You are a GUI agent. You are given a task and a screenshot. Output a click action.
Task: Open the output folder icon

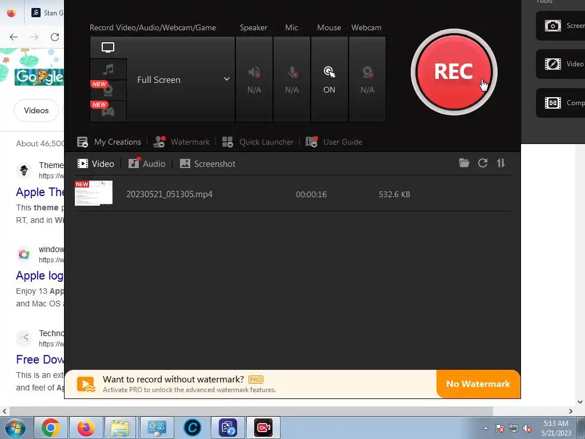(x=464, y=163)
